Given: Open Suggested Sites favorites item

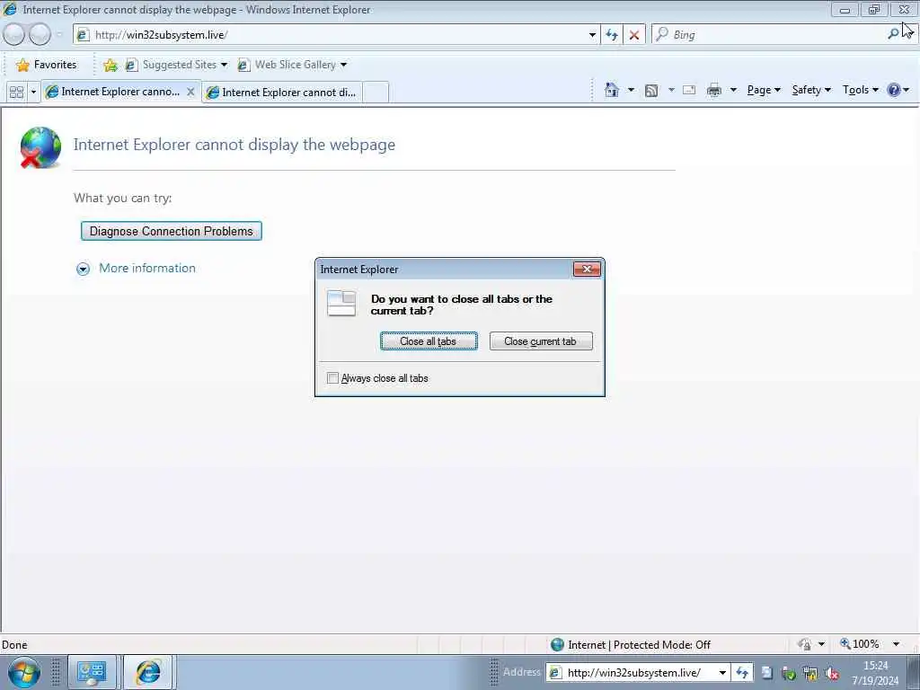Looking at the screenshot, I should pyautogui.click(x=176, y=65).
